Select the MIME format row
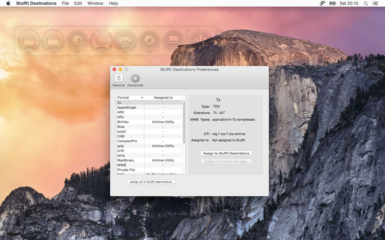 pos(149,165)
